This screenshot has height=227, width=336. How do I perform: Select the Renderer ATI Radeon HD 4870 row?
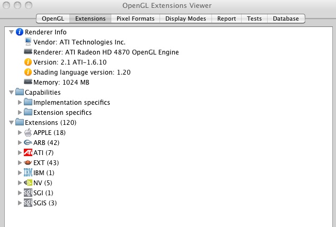click(x=101, y=52)
